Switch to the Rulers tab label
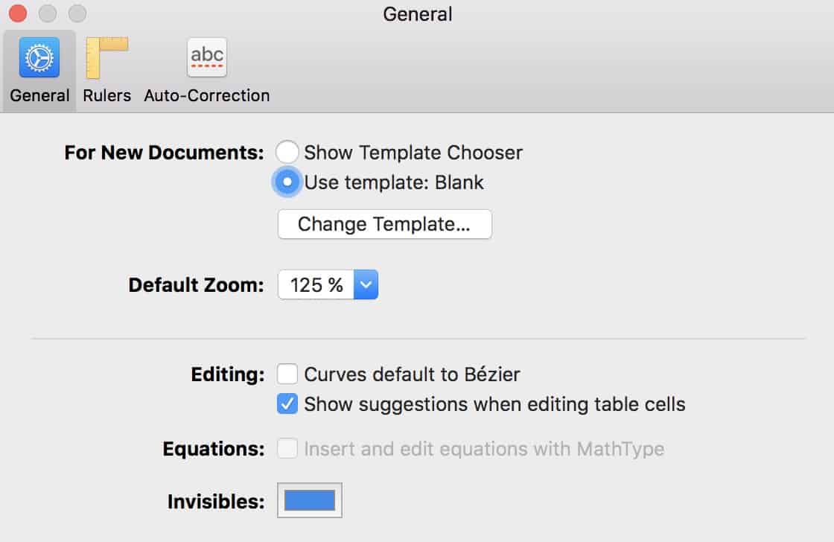 pyautogui.click(x=107, y=96)
